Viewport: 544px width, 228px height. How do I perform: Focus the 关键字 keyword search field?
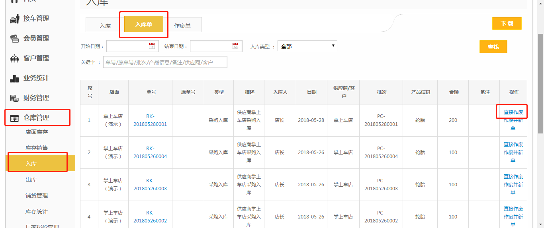(x=165, y=62)
